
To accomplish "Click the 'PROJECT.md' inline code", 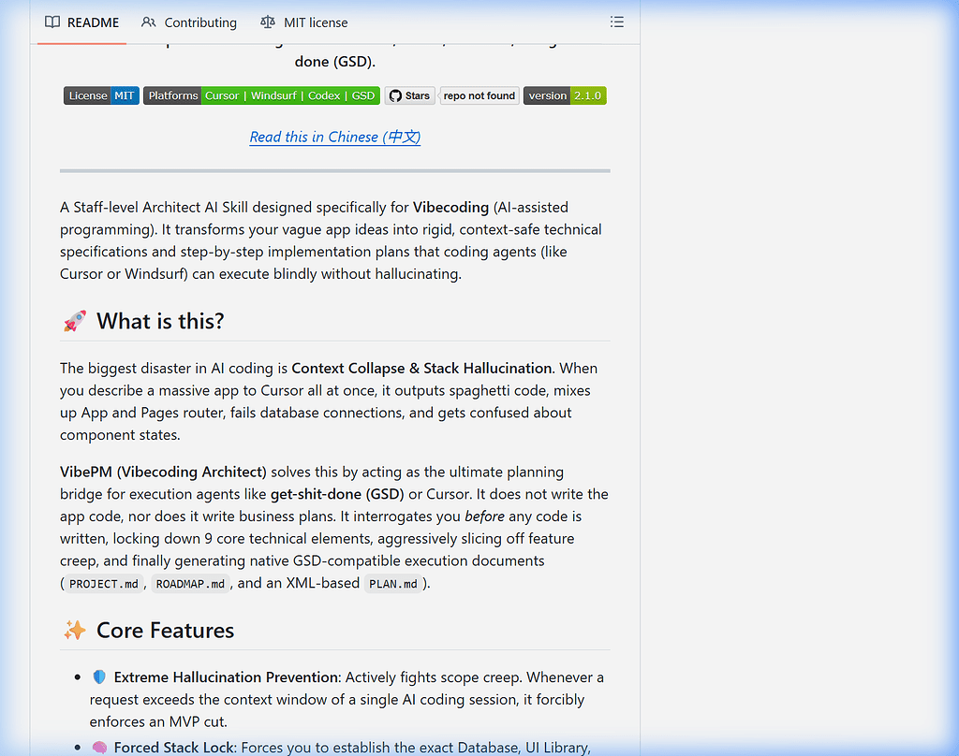I will point(104,584).
